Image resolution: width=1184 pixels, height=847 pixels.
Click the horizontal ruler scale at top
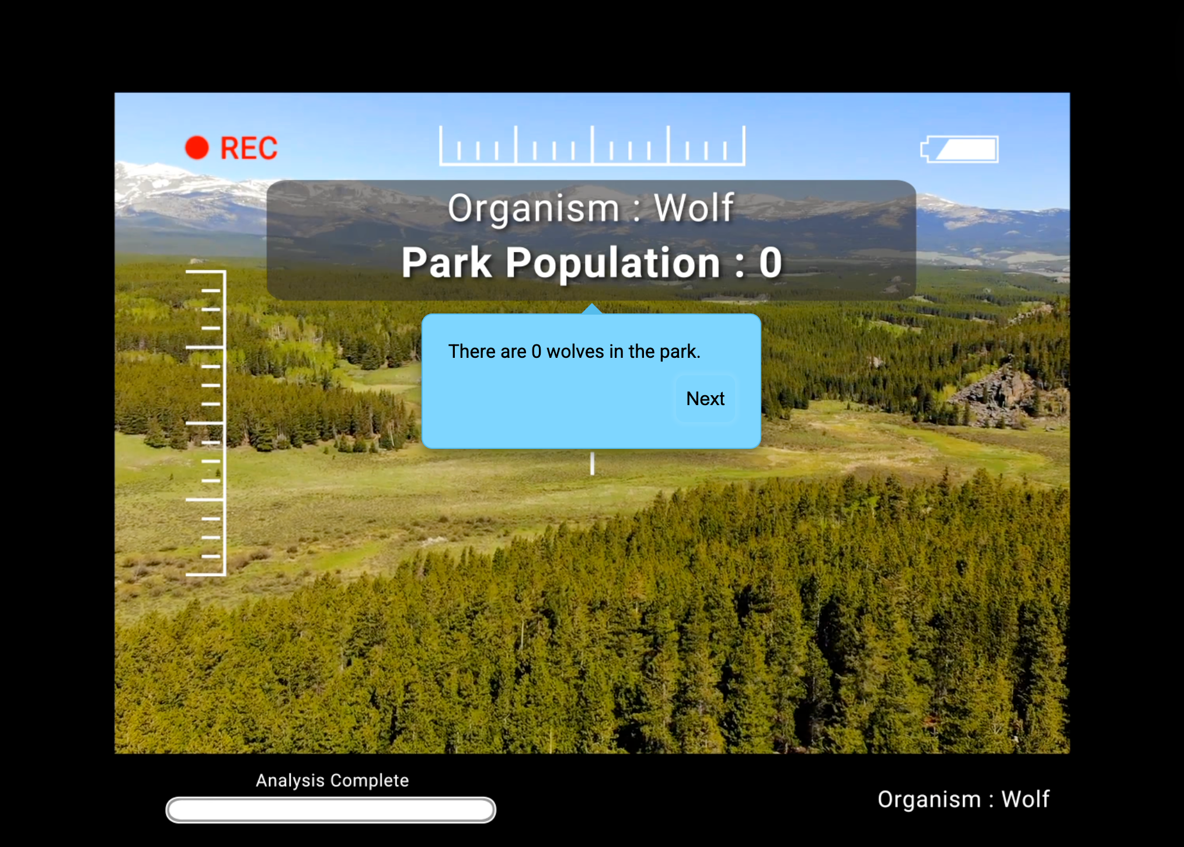(591, 146)
